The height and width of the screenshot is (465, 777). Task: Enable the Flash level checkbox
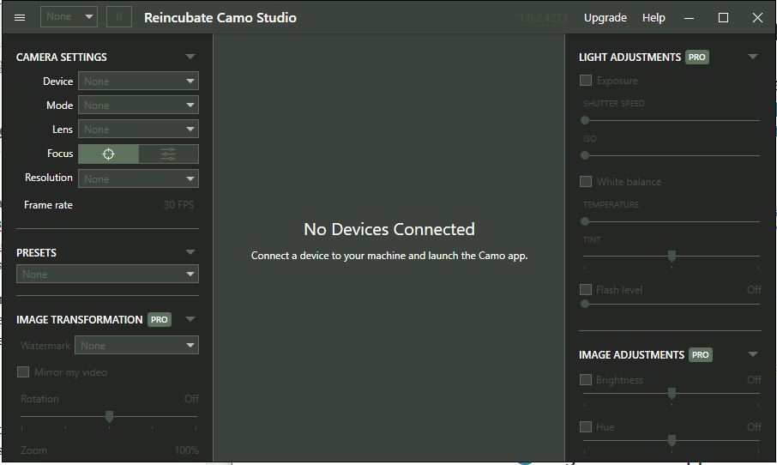click(x=586, y=289)
